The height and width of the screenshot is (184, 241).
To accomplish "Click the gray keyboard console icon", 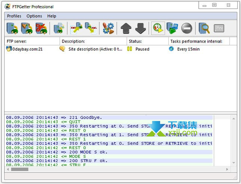I will point(219,28).
